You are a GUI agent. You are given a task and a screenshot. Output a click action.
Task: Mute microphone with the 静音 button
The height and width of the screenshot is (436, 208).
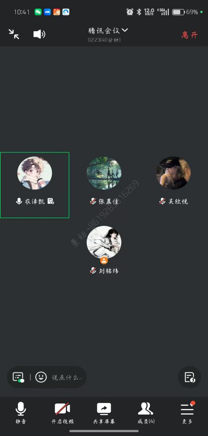(x=21, y=413)
